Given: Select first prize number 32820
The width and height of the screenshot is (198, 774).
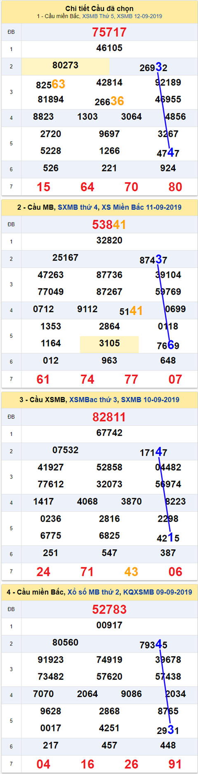Looking at the screenshot, I should point(109,240).
